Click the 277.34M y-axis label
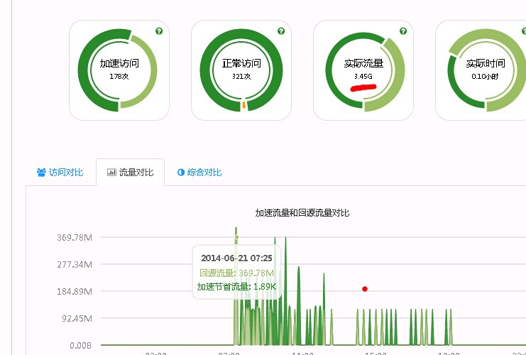 75,264
